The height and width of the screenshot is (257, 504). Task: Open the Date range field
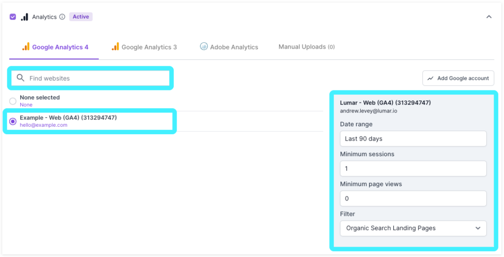pyautogui.click(x=413, y=139)
